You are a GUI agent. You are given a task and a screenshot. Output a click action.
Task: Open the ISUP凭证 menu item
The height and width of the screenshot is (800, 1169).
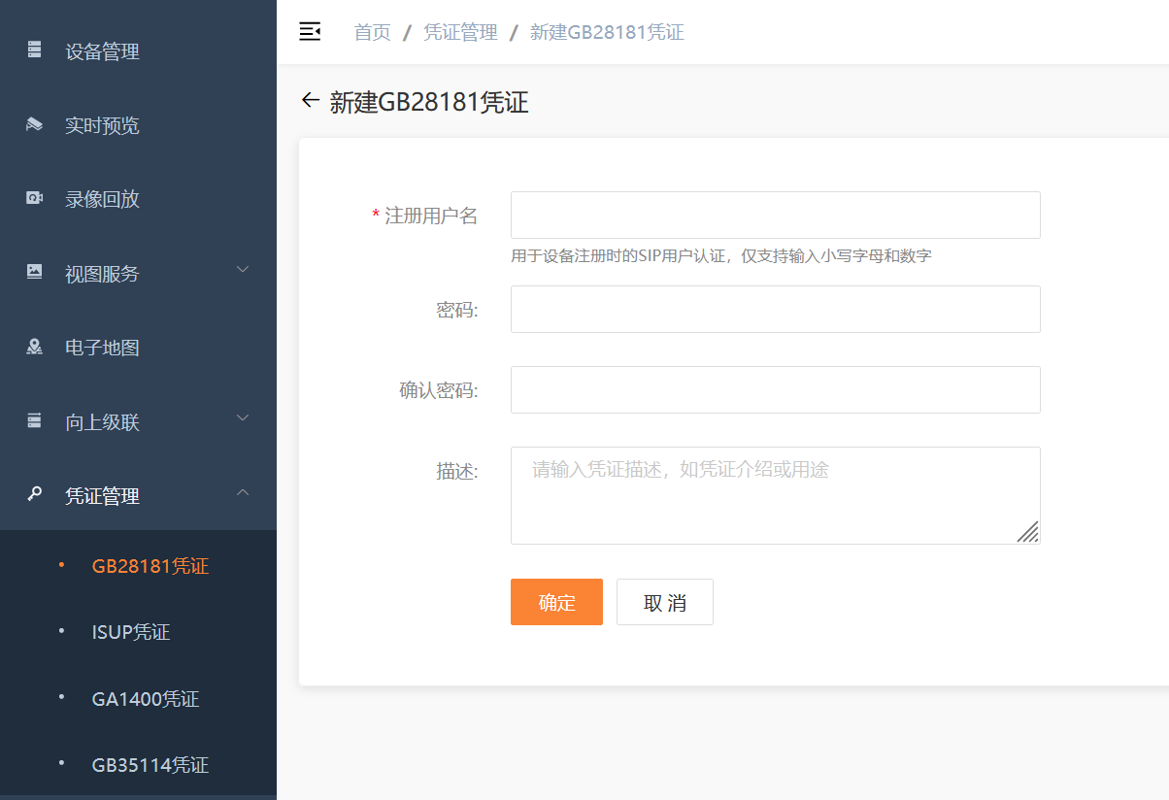click(x=131, y=632)
